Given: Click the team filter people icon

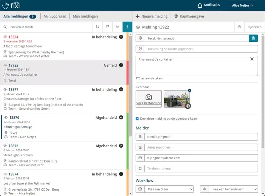Looking at the screenshot, I should 117,27.
